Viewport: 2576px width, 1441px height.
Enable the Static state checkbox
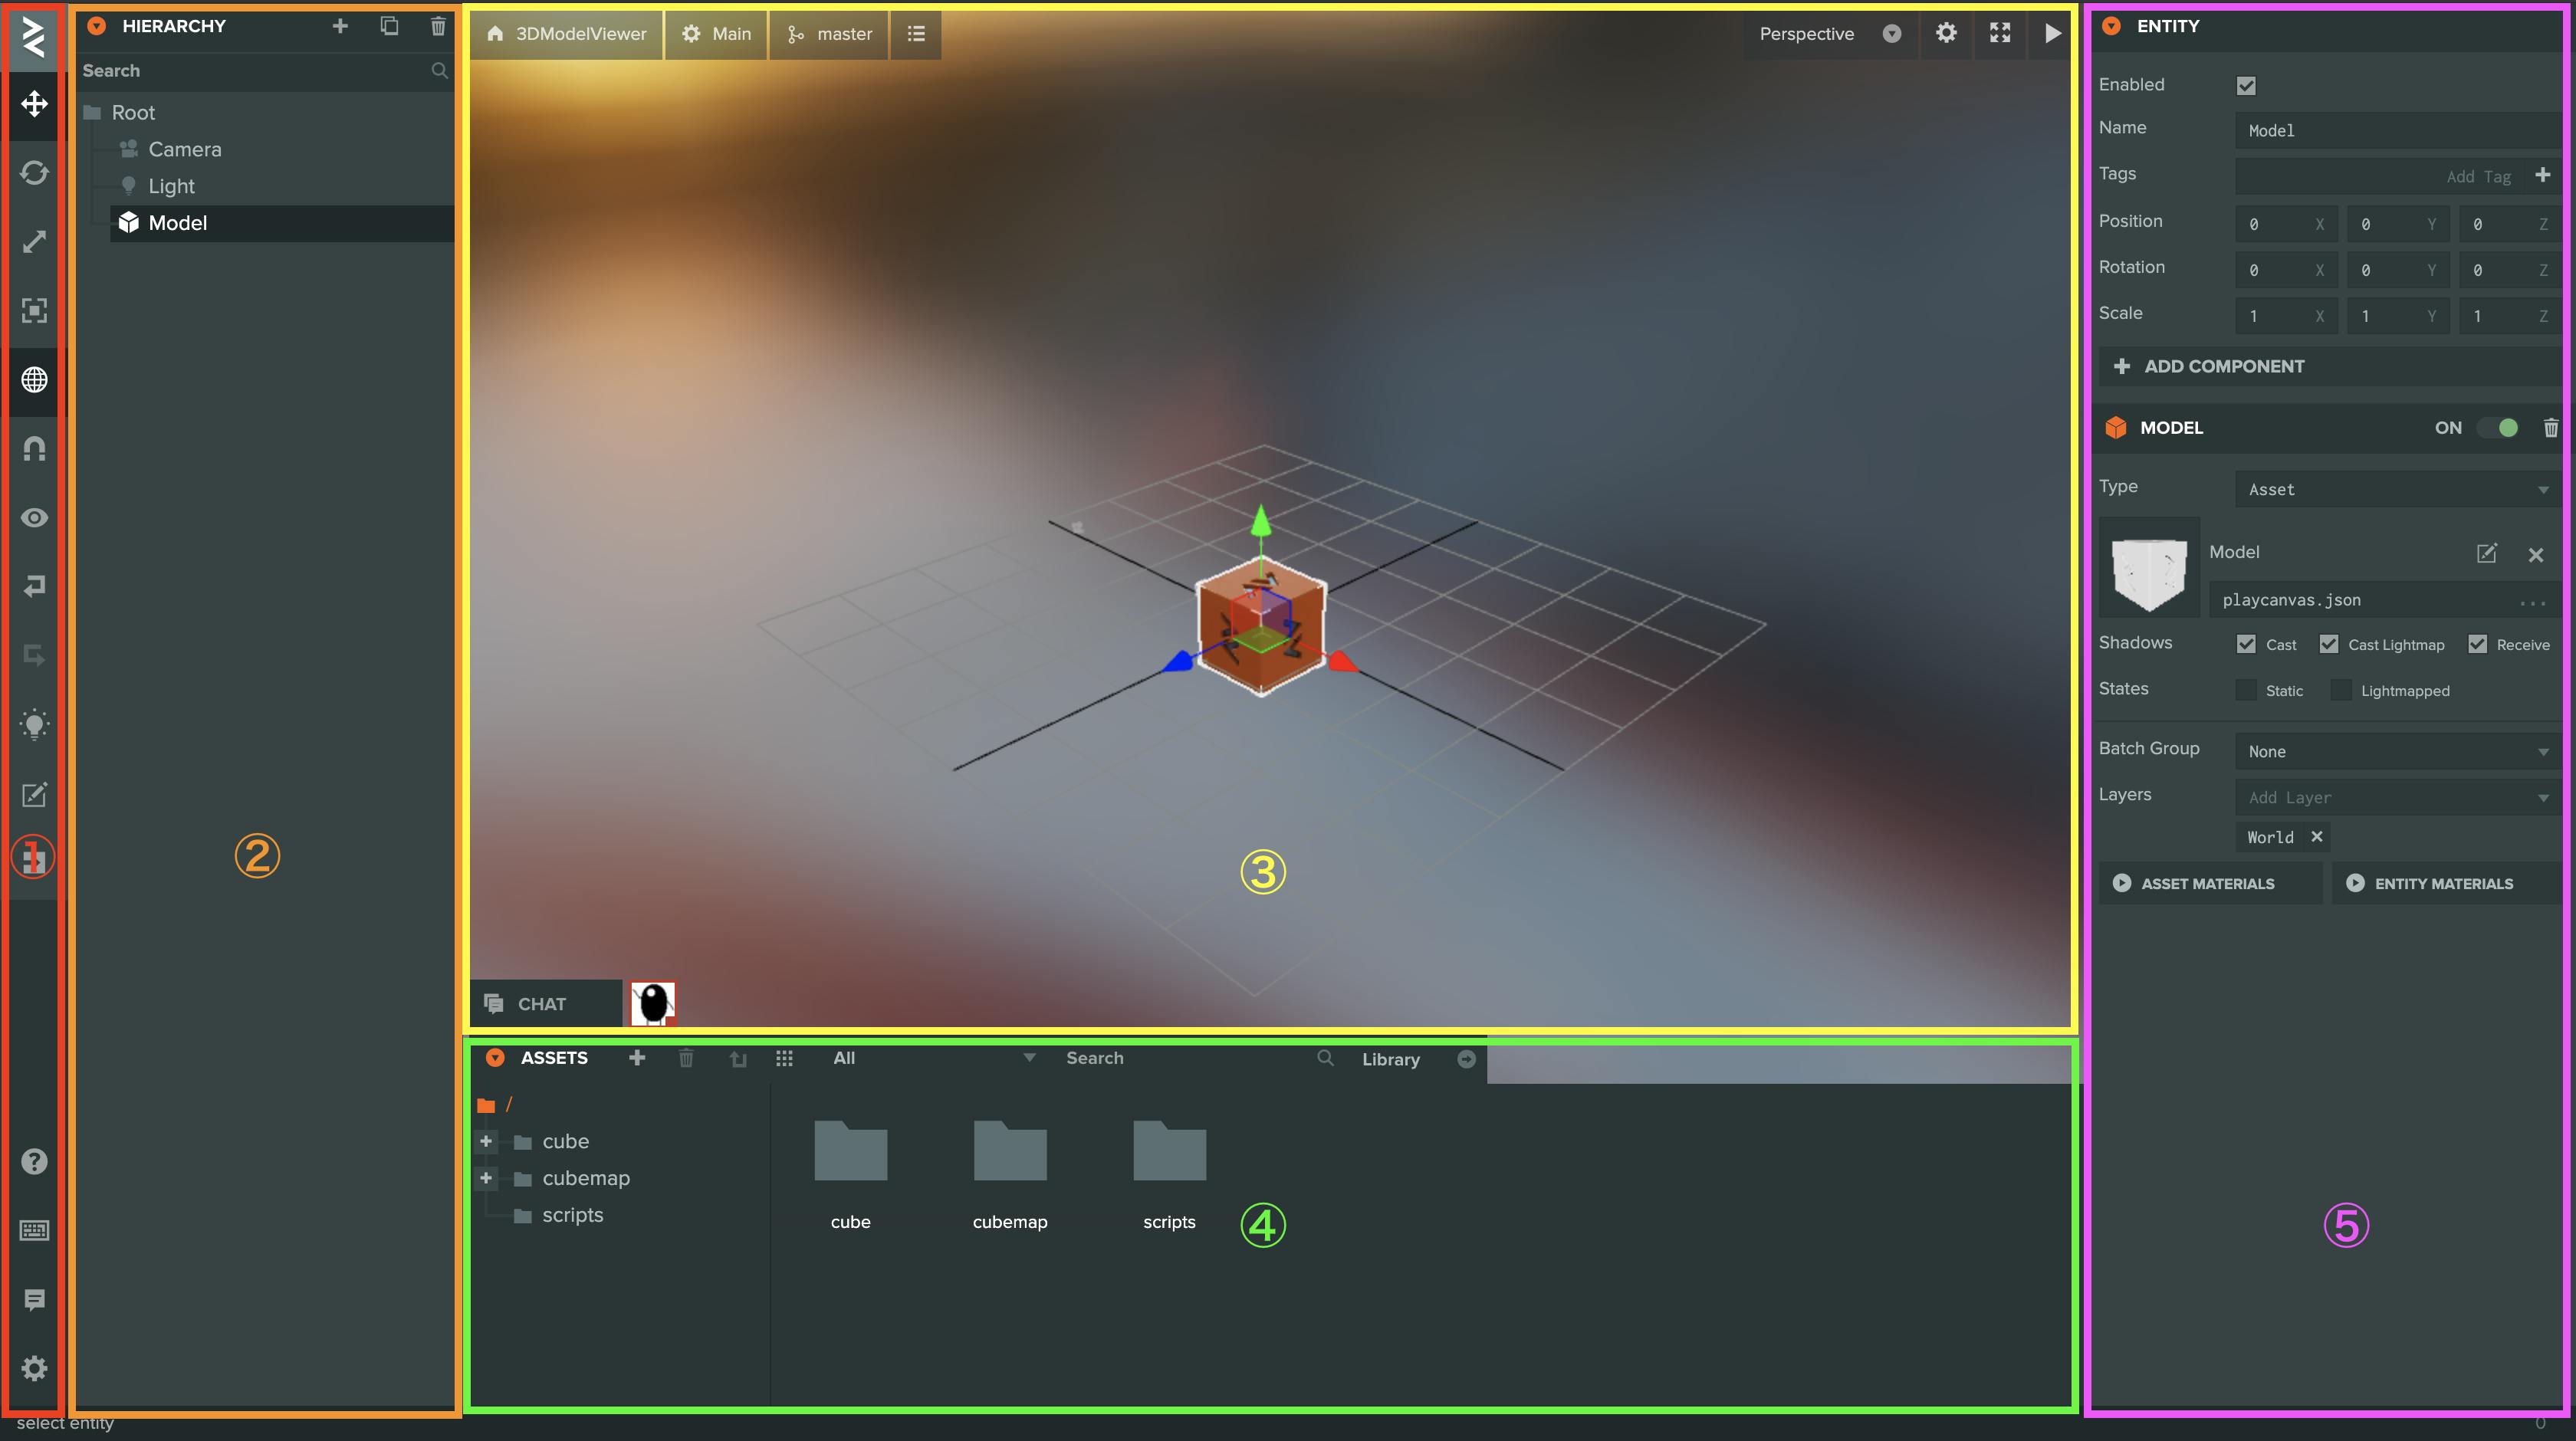coord(2246,691)
